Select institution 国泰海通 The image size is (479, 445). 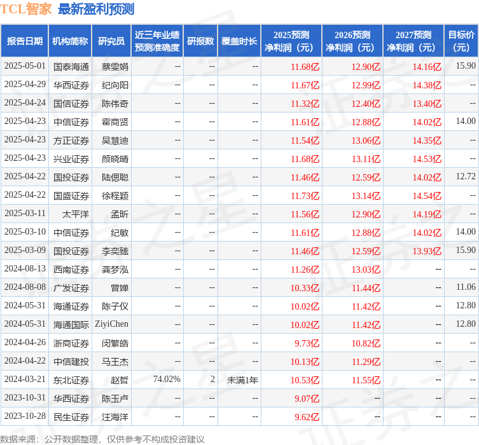71,67
